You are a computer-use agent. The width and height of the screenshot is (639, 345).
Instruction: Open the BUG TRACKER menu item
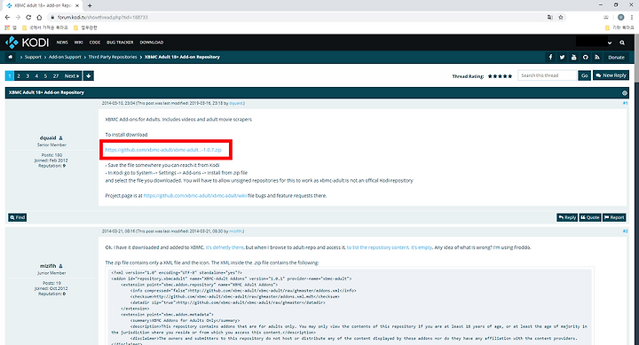120,43
